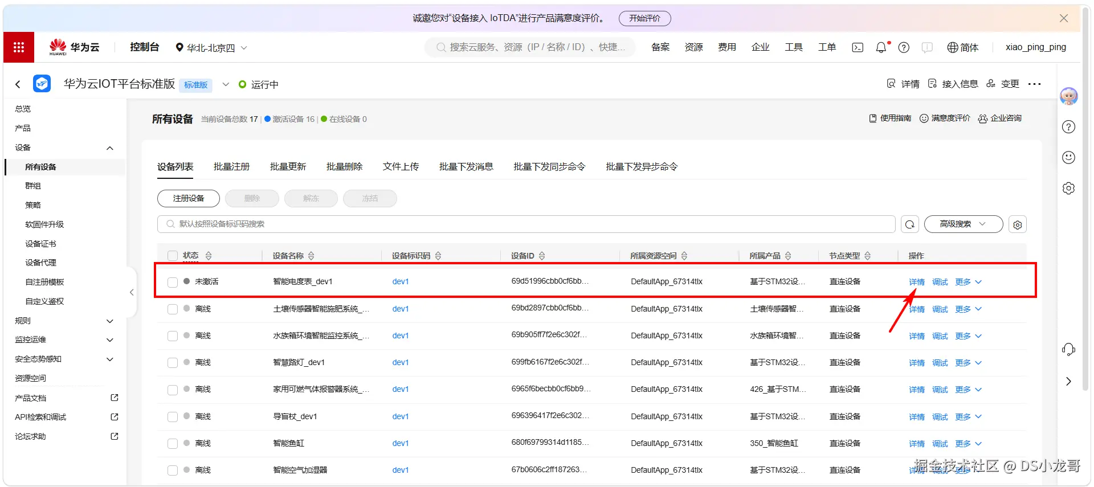1094x487 pixels.
Task: Open table column settings gear icon
Action: (x=1018, y=224)
